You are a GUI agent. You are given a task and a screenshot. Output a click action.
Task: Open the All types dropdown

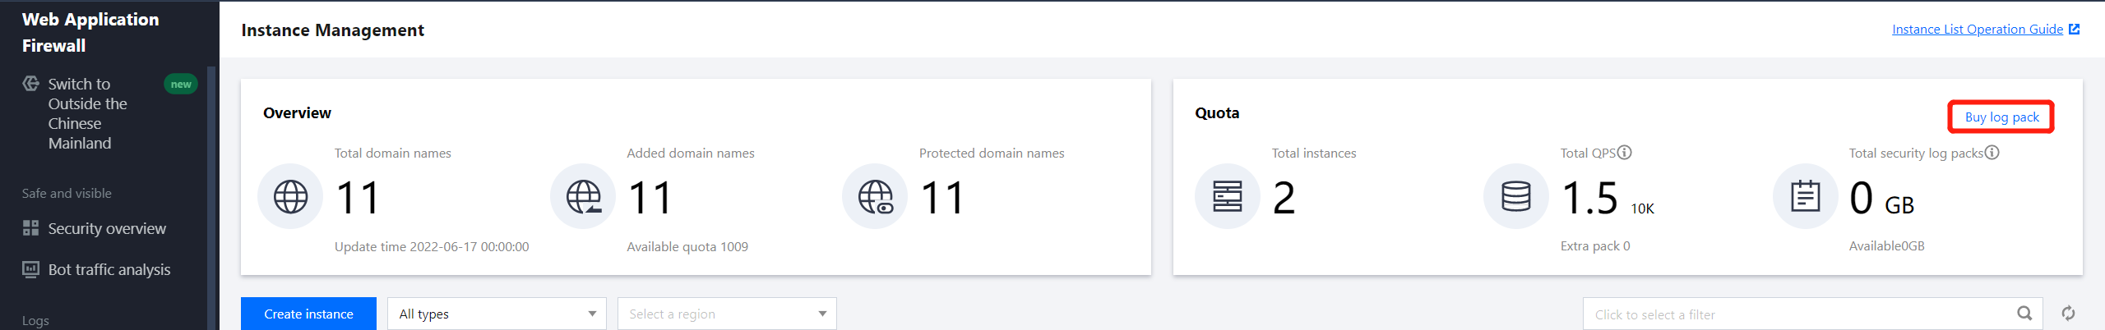(x=497, y=314)
